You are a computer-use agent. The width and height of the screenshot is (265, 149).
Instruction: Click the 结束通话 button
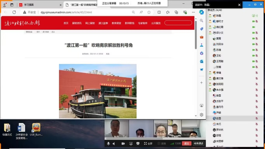(198, 143)
